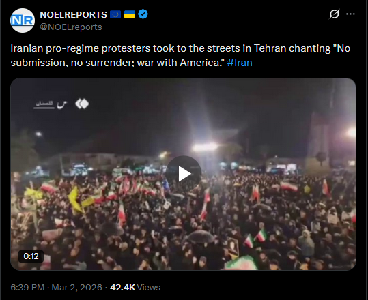View the 42.4K Views count
Viewport: 368px width, 300px height.
click(x=135, y=287)
